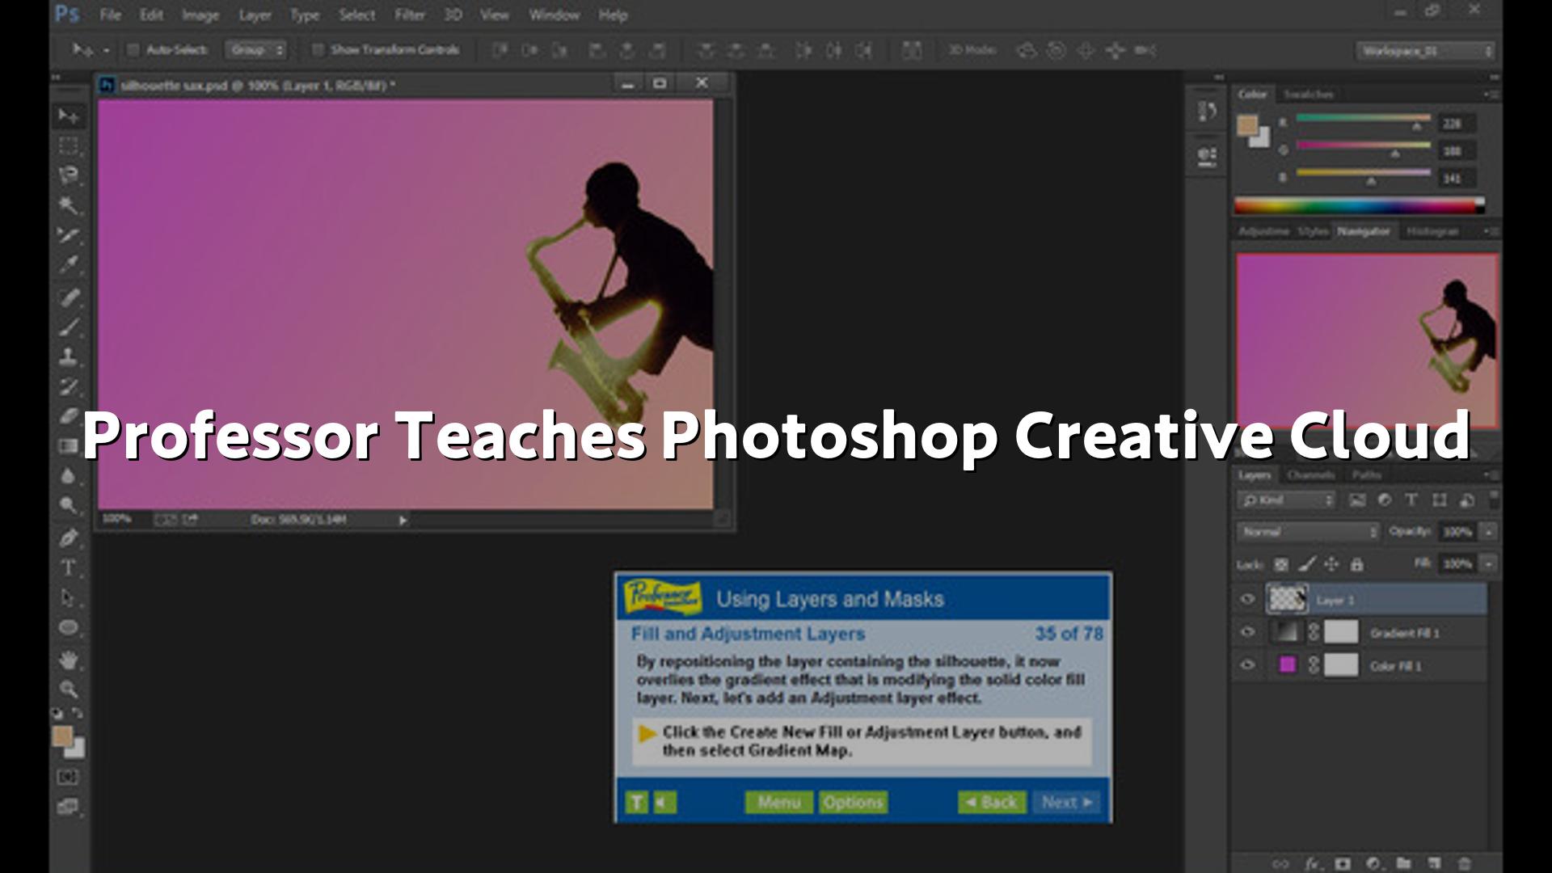Select the Clone Stamp tool
The image size is (1552, 873).
click(x=69, y=356)
